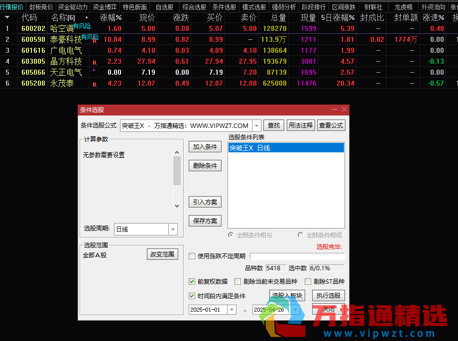Check the 剔除ST品种 checkbox

point(308,281)
